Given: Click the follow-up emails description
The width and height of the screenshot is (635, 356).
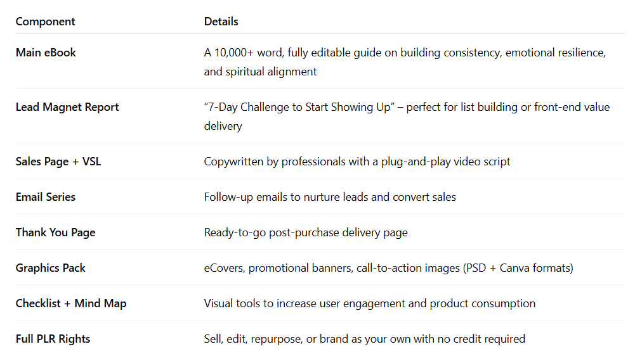Looking at the screenshot, I should [330, 197].
